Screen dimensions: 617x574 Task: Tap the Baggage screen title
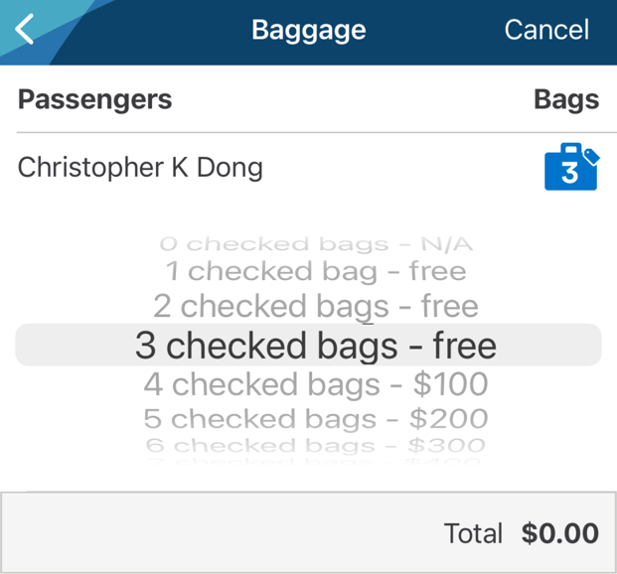(x=308, y=30)
